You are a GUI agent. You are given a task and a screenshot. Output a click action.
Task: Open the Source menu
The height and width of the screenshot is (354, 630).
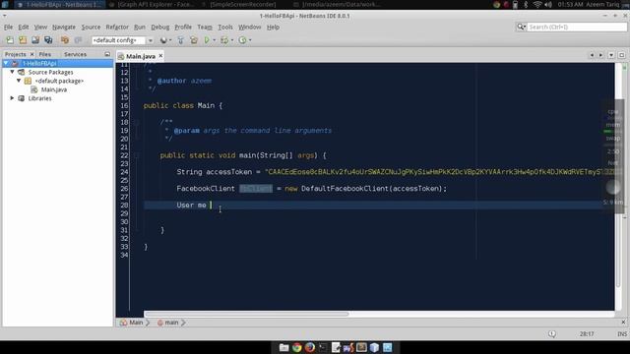pos(91,27)
